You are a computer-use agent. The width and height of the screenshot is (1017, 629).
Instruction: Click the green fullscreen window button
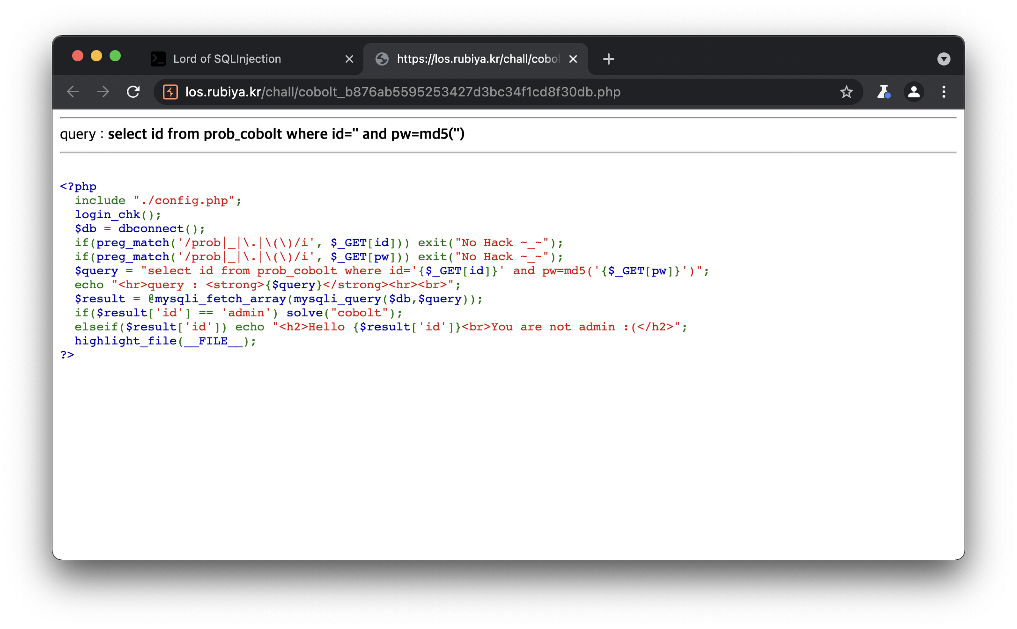[x=115, y=56]
